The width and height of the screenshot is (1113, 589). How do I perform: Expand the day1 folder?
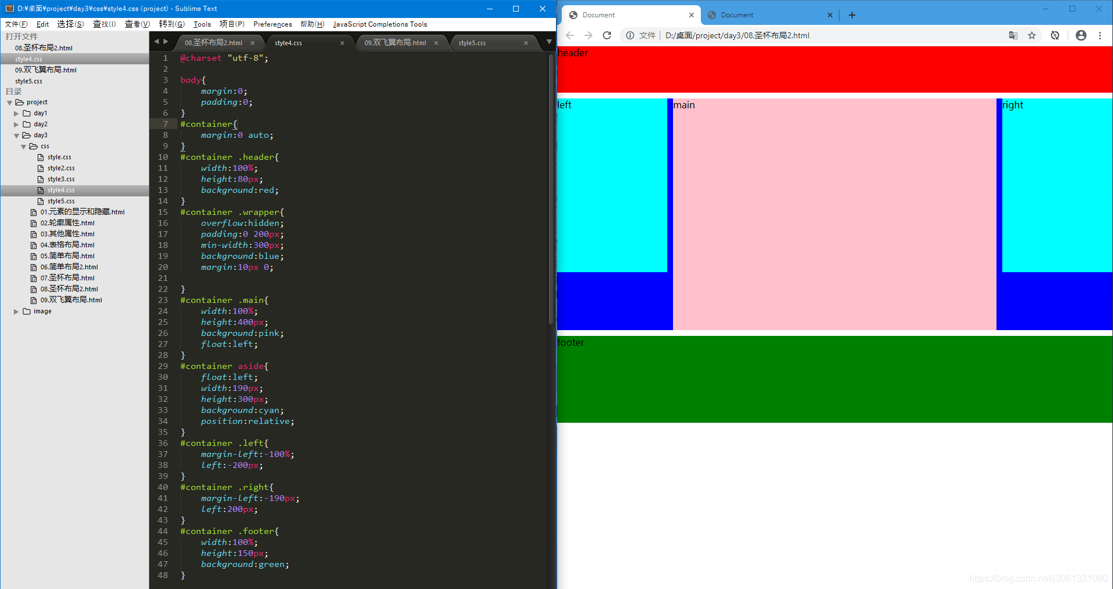[x=16, y=114]
